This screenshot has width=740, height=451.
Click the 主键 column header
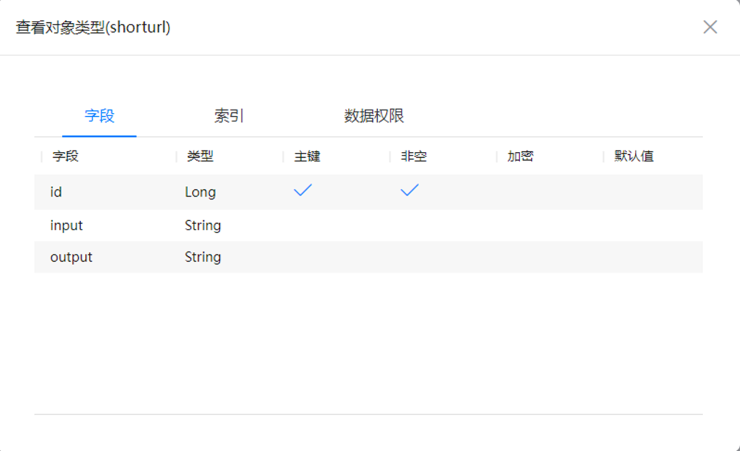pos(308,156)
